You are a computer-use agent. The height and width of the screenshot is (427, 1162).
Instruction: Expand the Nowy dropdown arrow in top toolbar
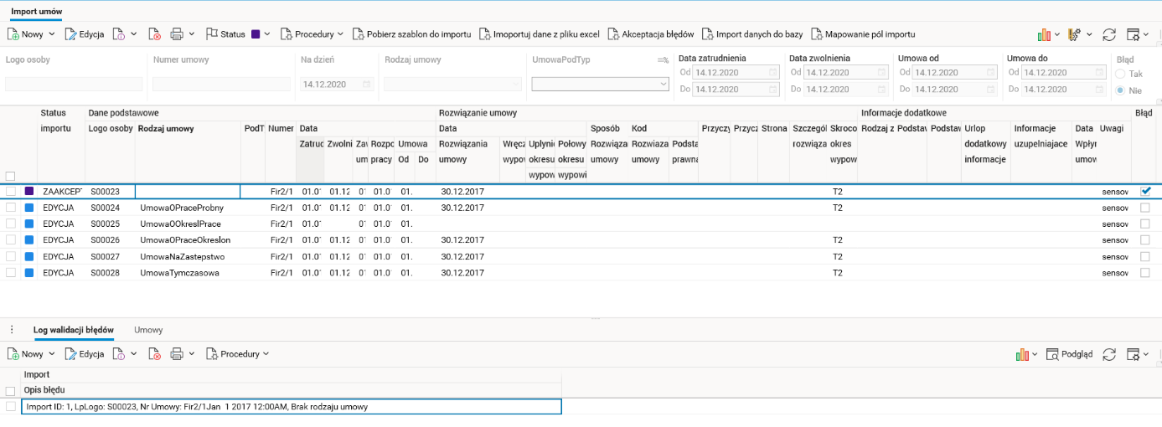[52, 34]
